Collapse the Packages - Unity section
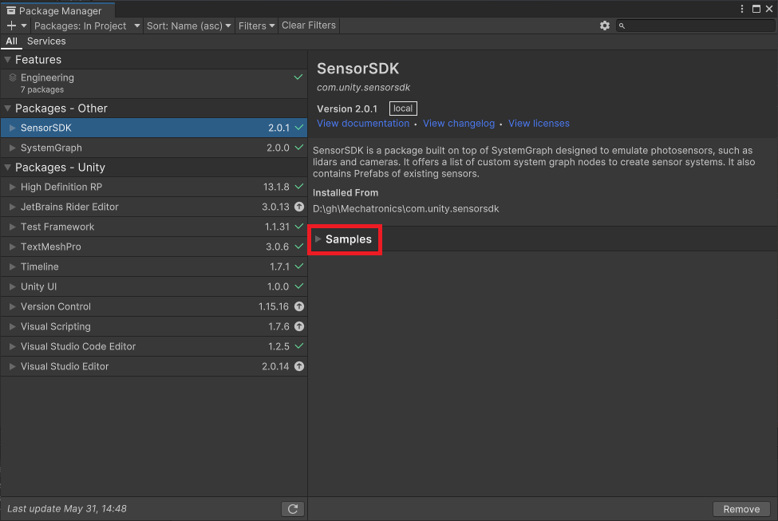778x521 pixels. pos(7,168)
